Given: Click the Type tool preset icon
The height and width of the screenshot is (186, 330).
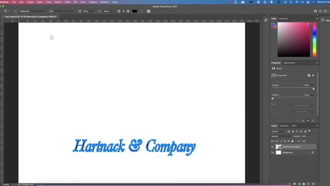Looking at the screenshot, I should pyautogui.click(x=6, y=11).
